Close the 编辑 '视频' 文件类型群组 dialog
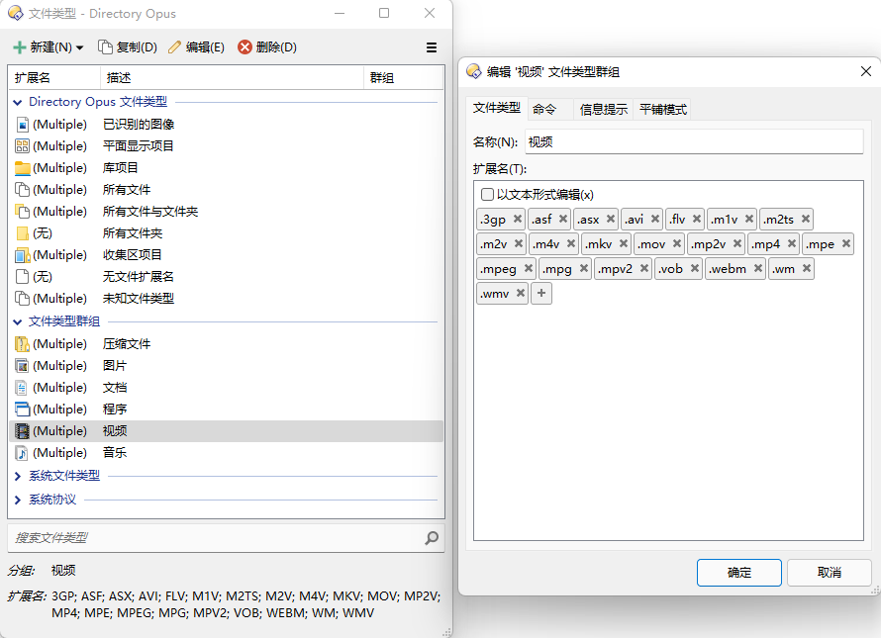 [x=866, y=71]
